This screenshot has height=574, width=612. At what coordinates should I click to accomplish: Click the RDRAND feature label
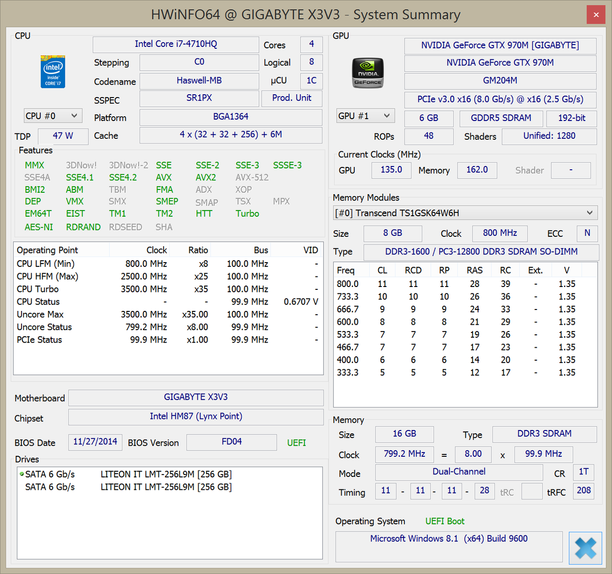point(83,227)
